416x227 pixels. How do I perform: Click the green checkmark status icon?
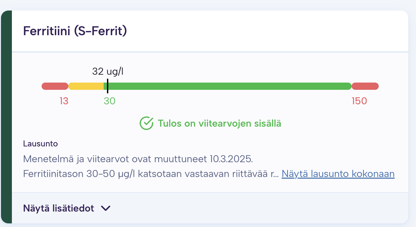[146, 123]
